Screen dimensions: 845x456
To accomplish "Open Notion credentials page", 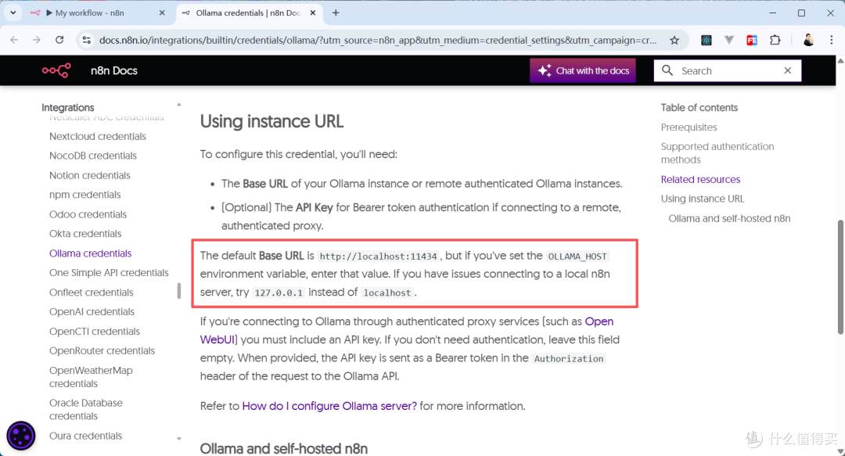I will [x=89, y=175].
